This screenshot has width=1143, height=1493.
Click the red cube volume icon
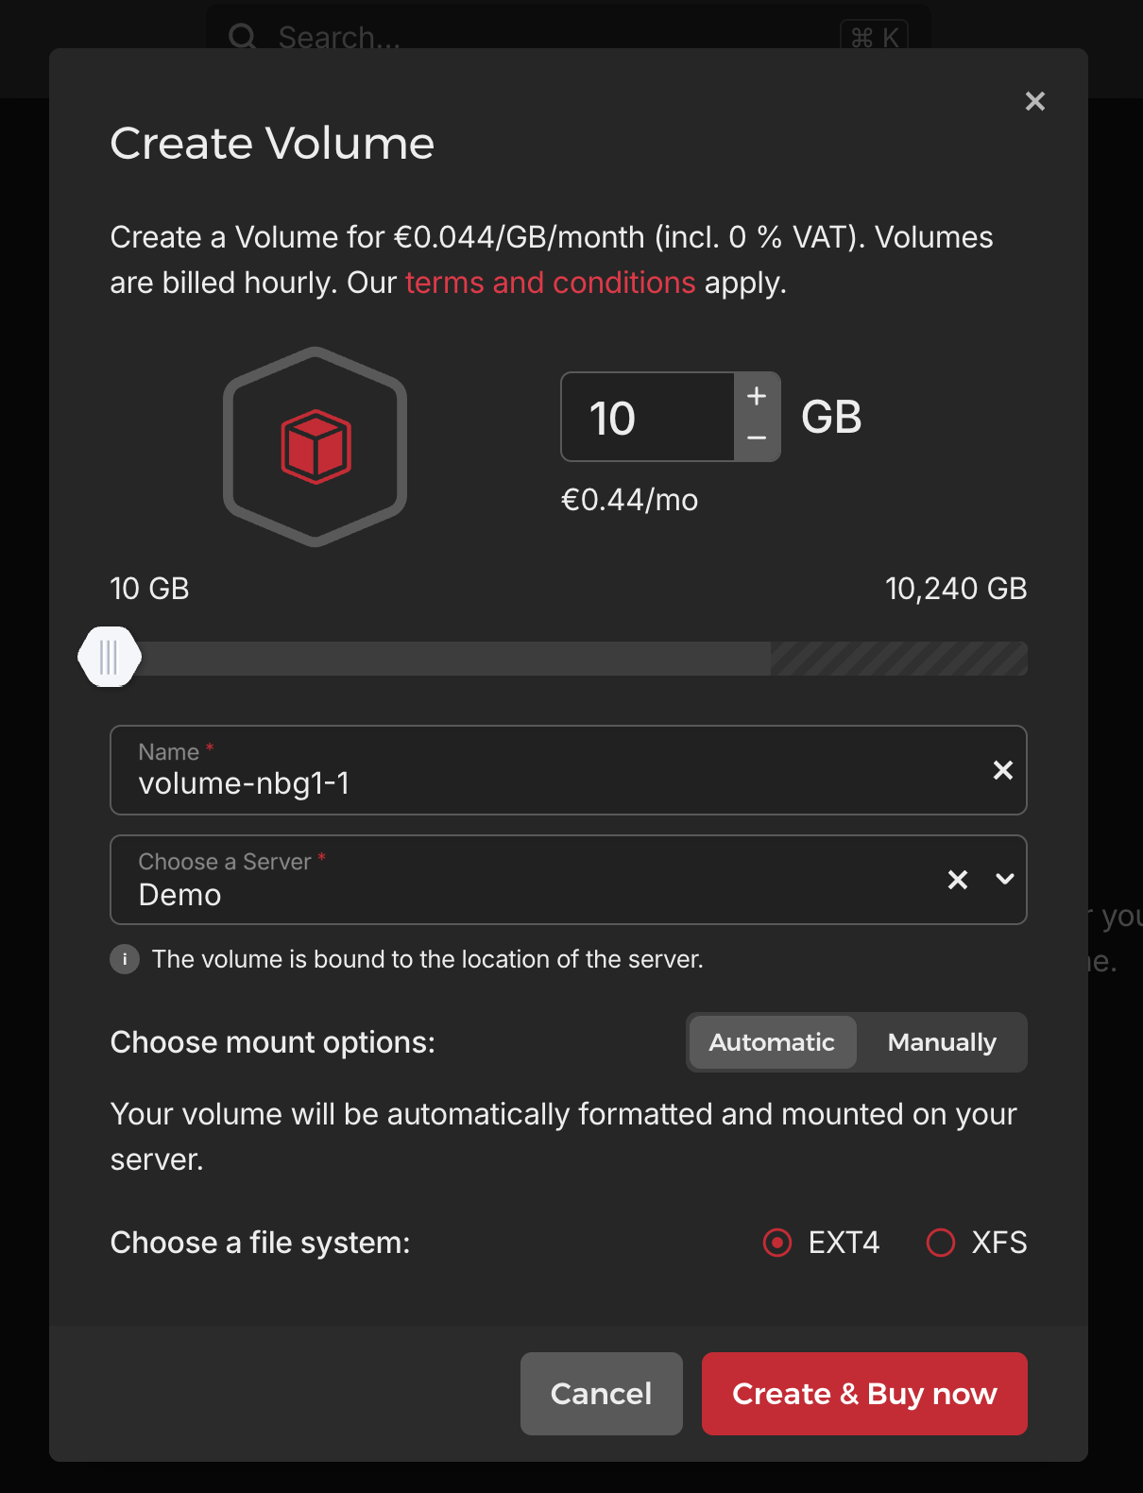(x=316, y=447)
